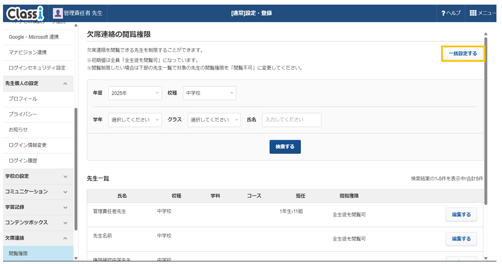Click the 管理責任者先生 name cell
Image resolution: width=502 pixels, height=264 pixels.
(x=110, y=211)
